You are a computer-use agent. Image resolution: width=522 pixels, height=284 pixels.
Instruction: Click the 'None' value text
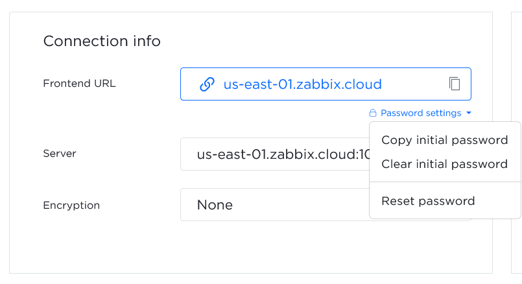coord(215,206)
